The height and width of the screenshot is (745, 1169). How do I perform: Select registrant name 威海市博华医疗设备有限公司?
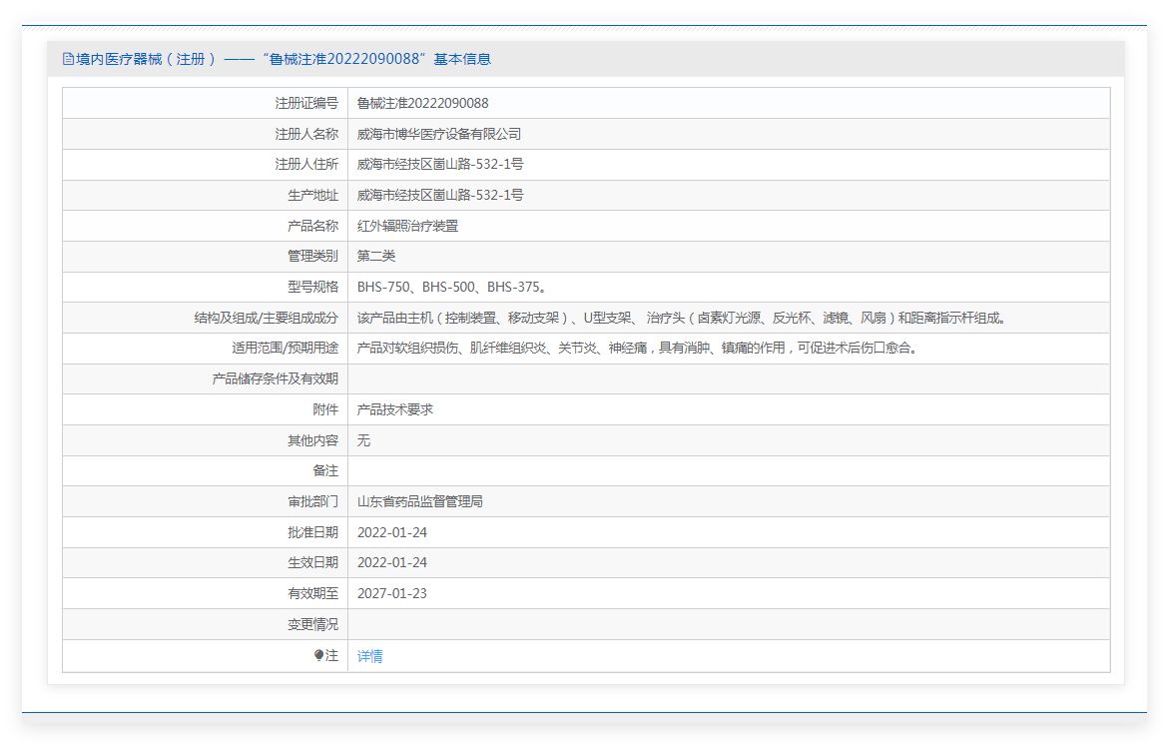[x=439, y=134]
